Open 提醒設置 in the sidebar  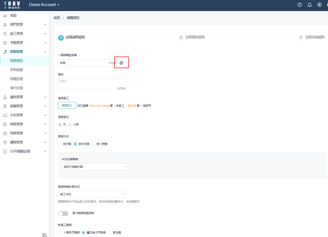[17, 79]
